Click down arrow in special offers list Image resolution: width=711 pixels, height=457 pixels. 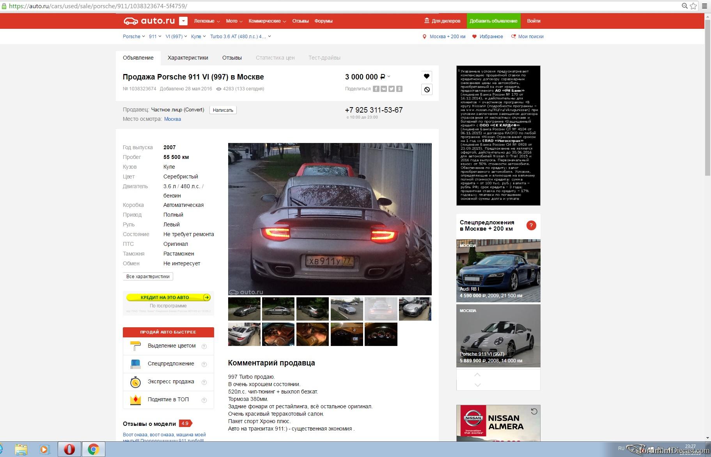tap(477, 385)
